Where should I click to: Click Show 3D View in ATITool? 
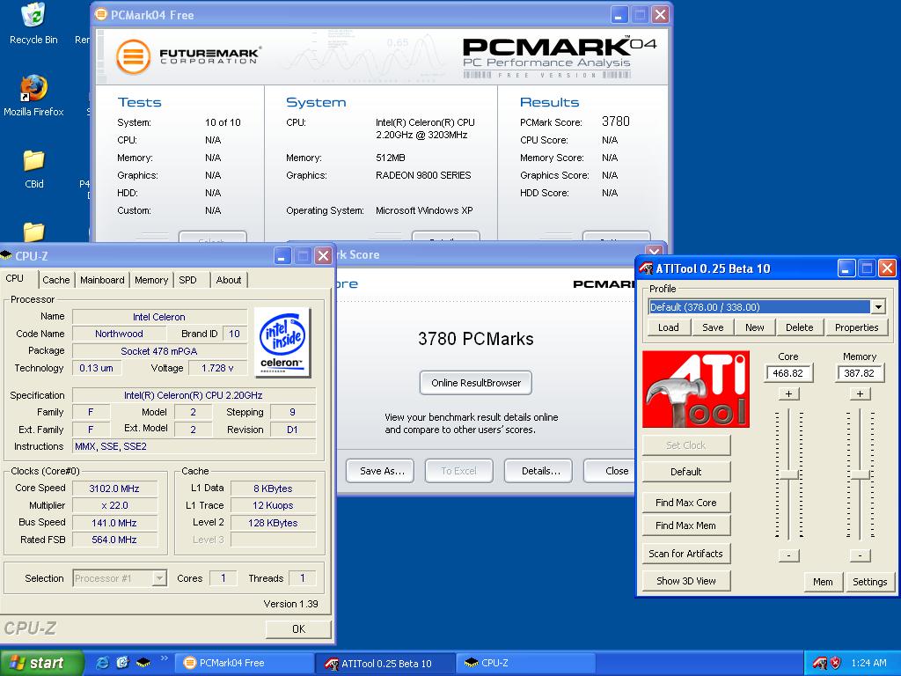pos(686,581)
